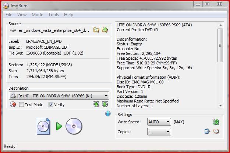The height and width of the screenshot is (153, 230).
Task: Click the Free Sectors: 2,295,104 line
Action: 139,53
